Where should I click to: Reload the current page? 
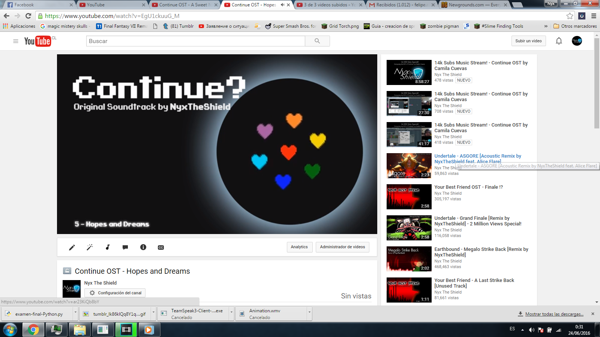coord(28,16)
